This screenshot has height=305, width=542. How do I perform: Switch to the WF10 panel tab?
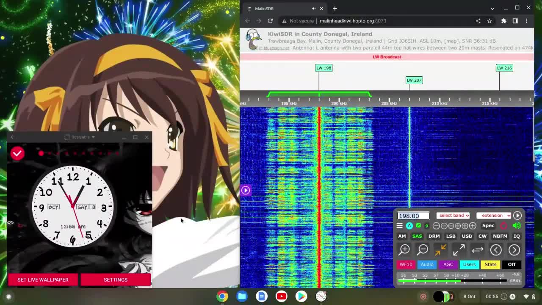[406, 264]
